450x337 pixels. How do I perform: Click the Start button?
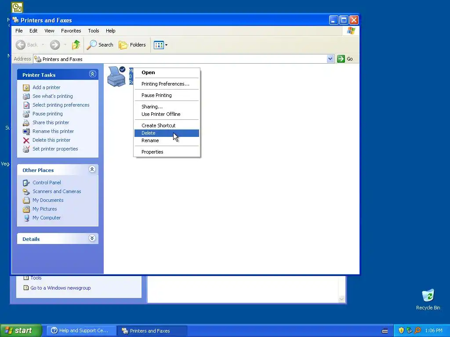pyautogui.click(x=21, y=330)
